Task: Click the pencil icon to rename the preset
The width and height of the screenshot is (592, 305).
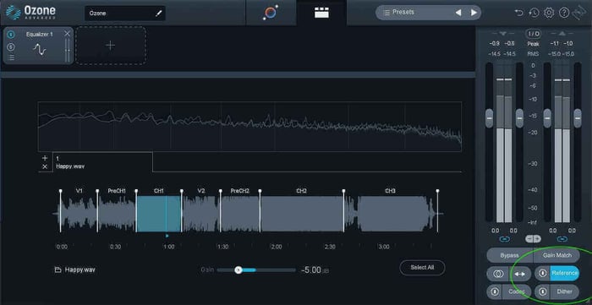Action: pos(159,14)
